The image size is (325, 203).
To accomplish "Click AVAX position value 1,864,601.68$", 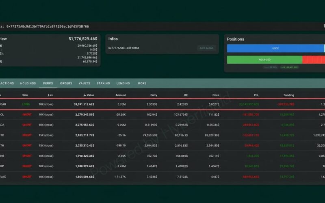I will point(84,177).
